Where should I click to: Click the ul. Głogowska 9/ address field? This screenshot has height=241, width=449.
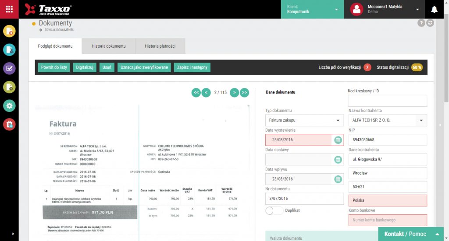pos(388,160)
